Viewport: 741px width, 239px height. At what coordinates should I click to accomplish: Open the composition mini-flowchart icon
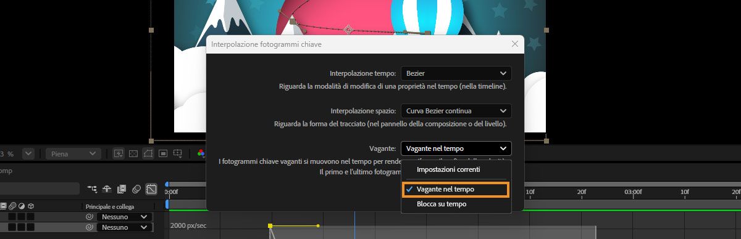coord(92,189)
